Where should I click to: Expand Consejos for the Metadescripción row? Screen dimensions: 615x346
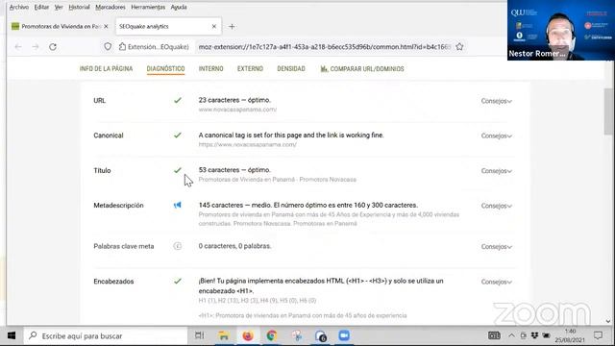pos(496,206)
